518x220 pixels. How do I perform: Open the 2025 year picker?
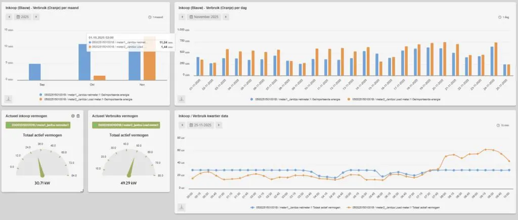tap(22, 17)
